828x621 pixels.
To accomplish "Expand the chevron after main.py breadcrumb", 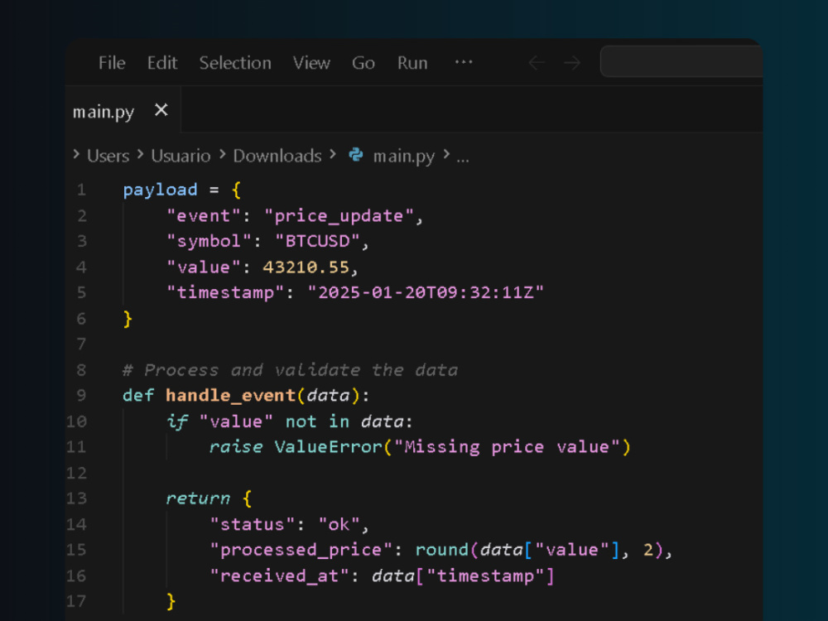I will (446, 154).
